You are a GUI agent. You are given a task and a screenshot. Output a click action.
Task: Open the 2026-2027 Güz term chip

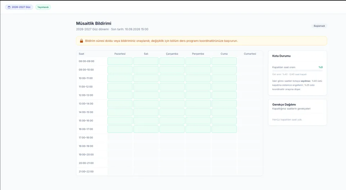(x=19, y=7)
